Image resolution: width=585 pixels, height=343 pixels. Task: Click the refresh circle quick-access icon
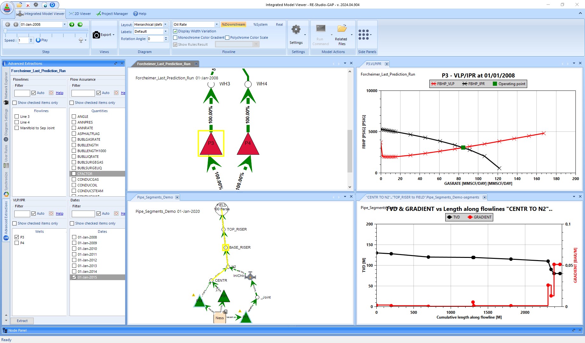53,5
